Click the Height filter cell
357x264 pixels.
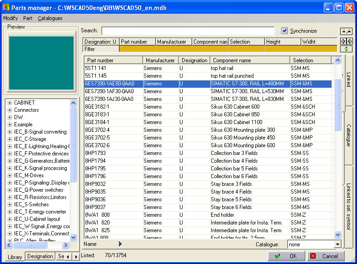click(283, 49)
